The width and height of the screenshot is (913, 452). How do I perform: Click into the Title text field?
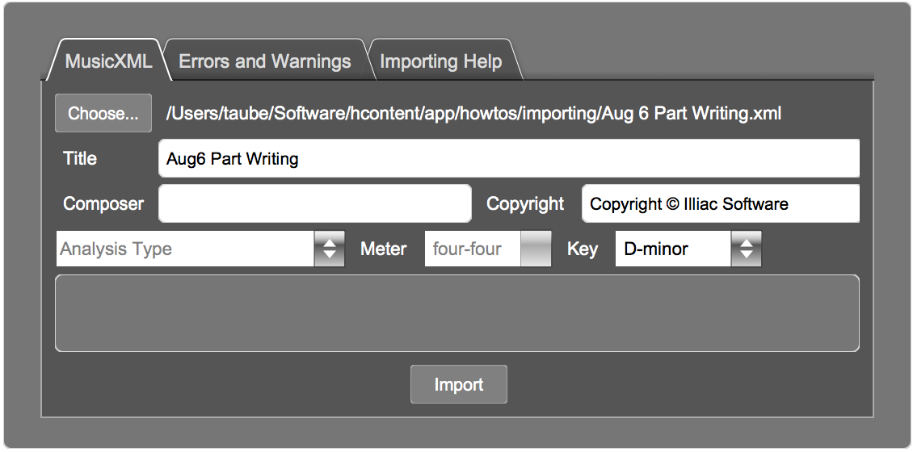pyautogui.click(x=508, y=158)
